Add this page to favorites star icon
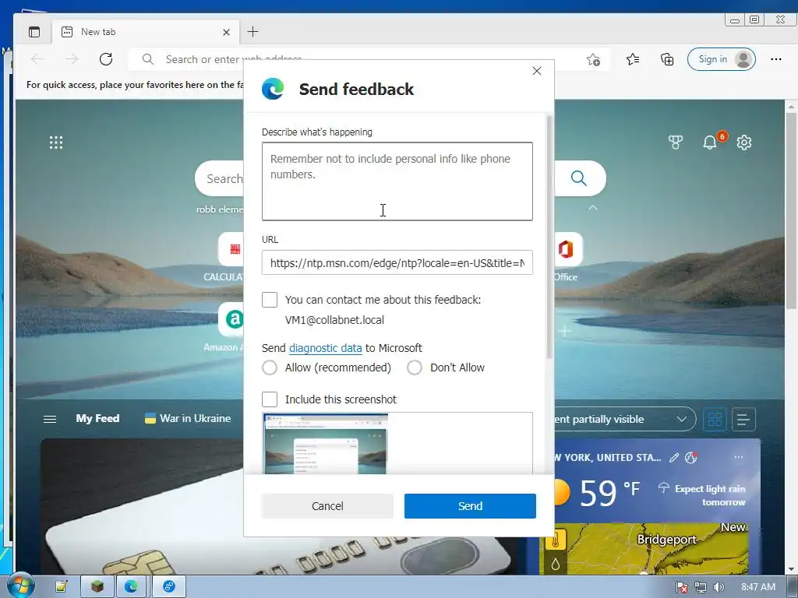Viewport: 798px width, 598px height. (x=593, y=59)
